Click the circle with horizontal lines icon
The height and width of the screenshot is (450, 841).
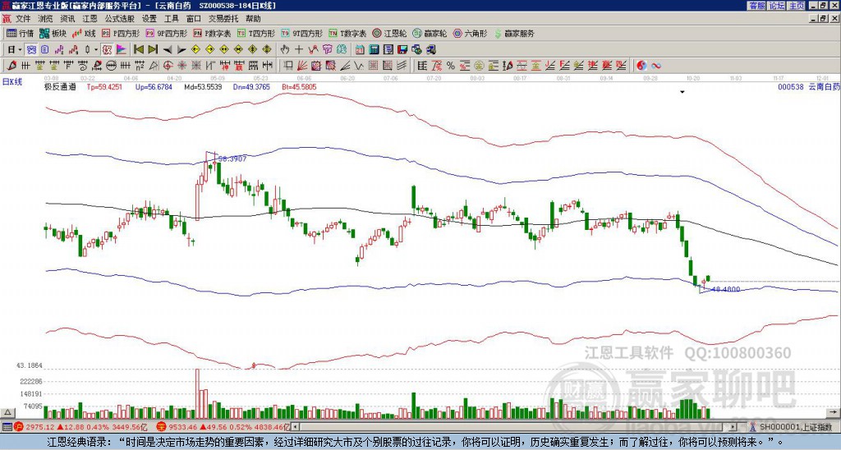click(111, 66)
